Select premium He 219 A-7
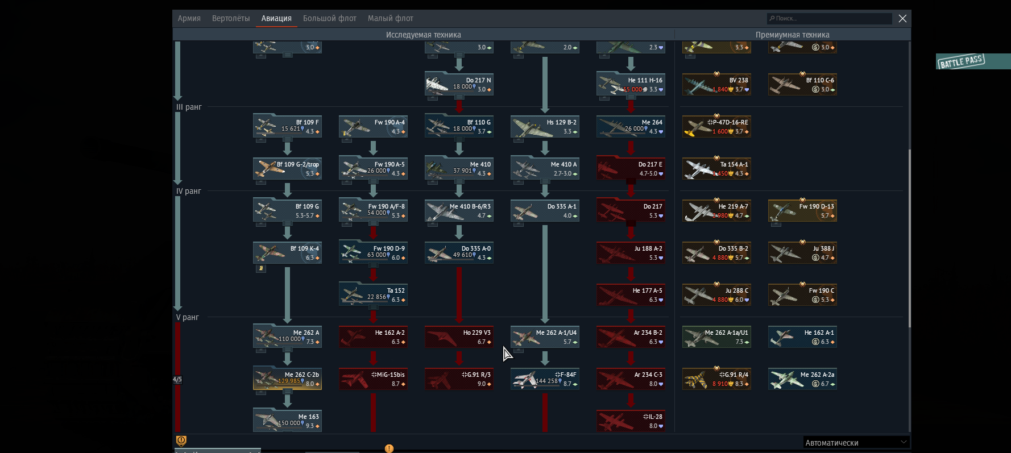The width and height of the screenshot is (1011, 453). pyautogui.click(x=716, y=211)
